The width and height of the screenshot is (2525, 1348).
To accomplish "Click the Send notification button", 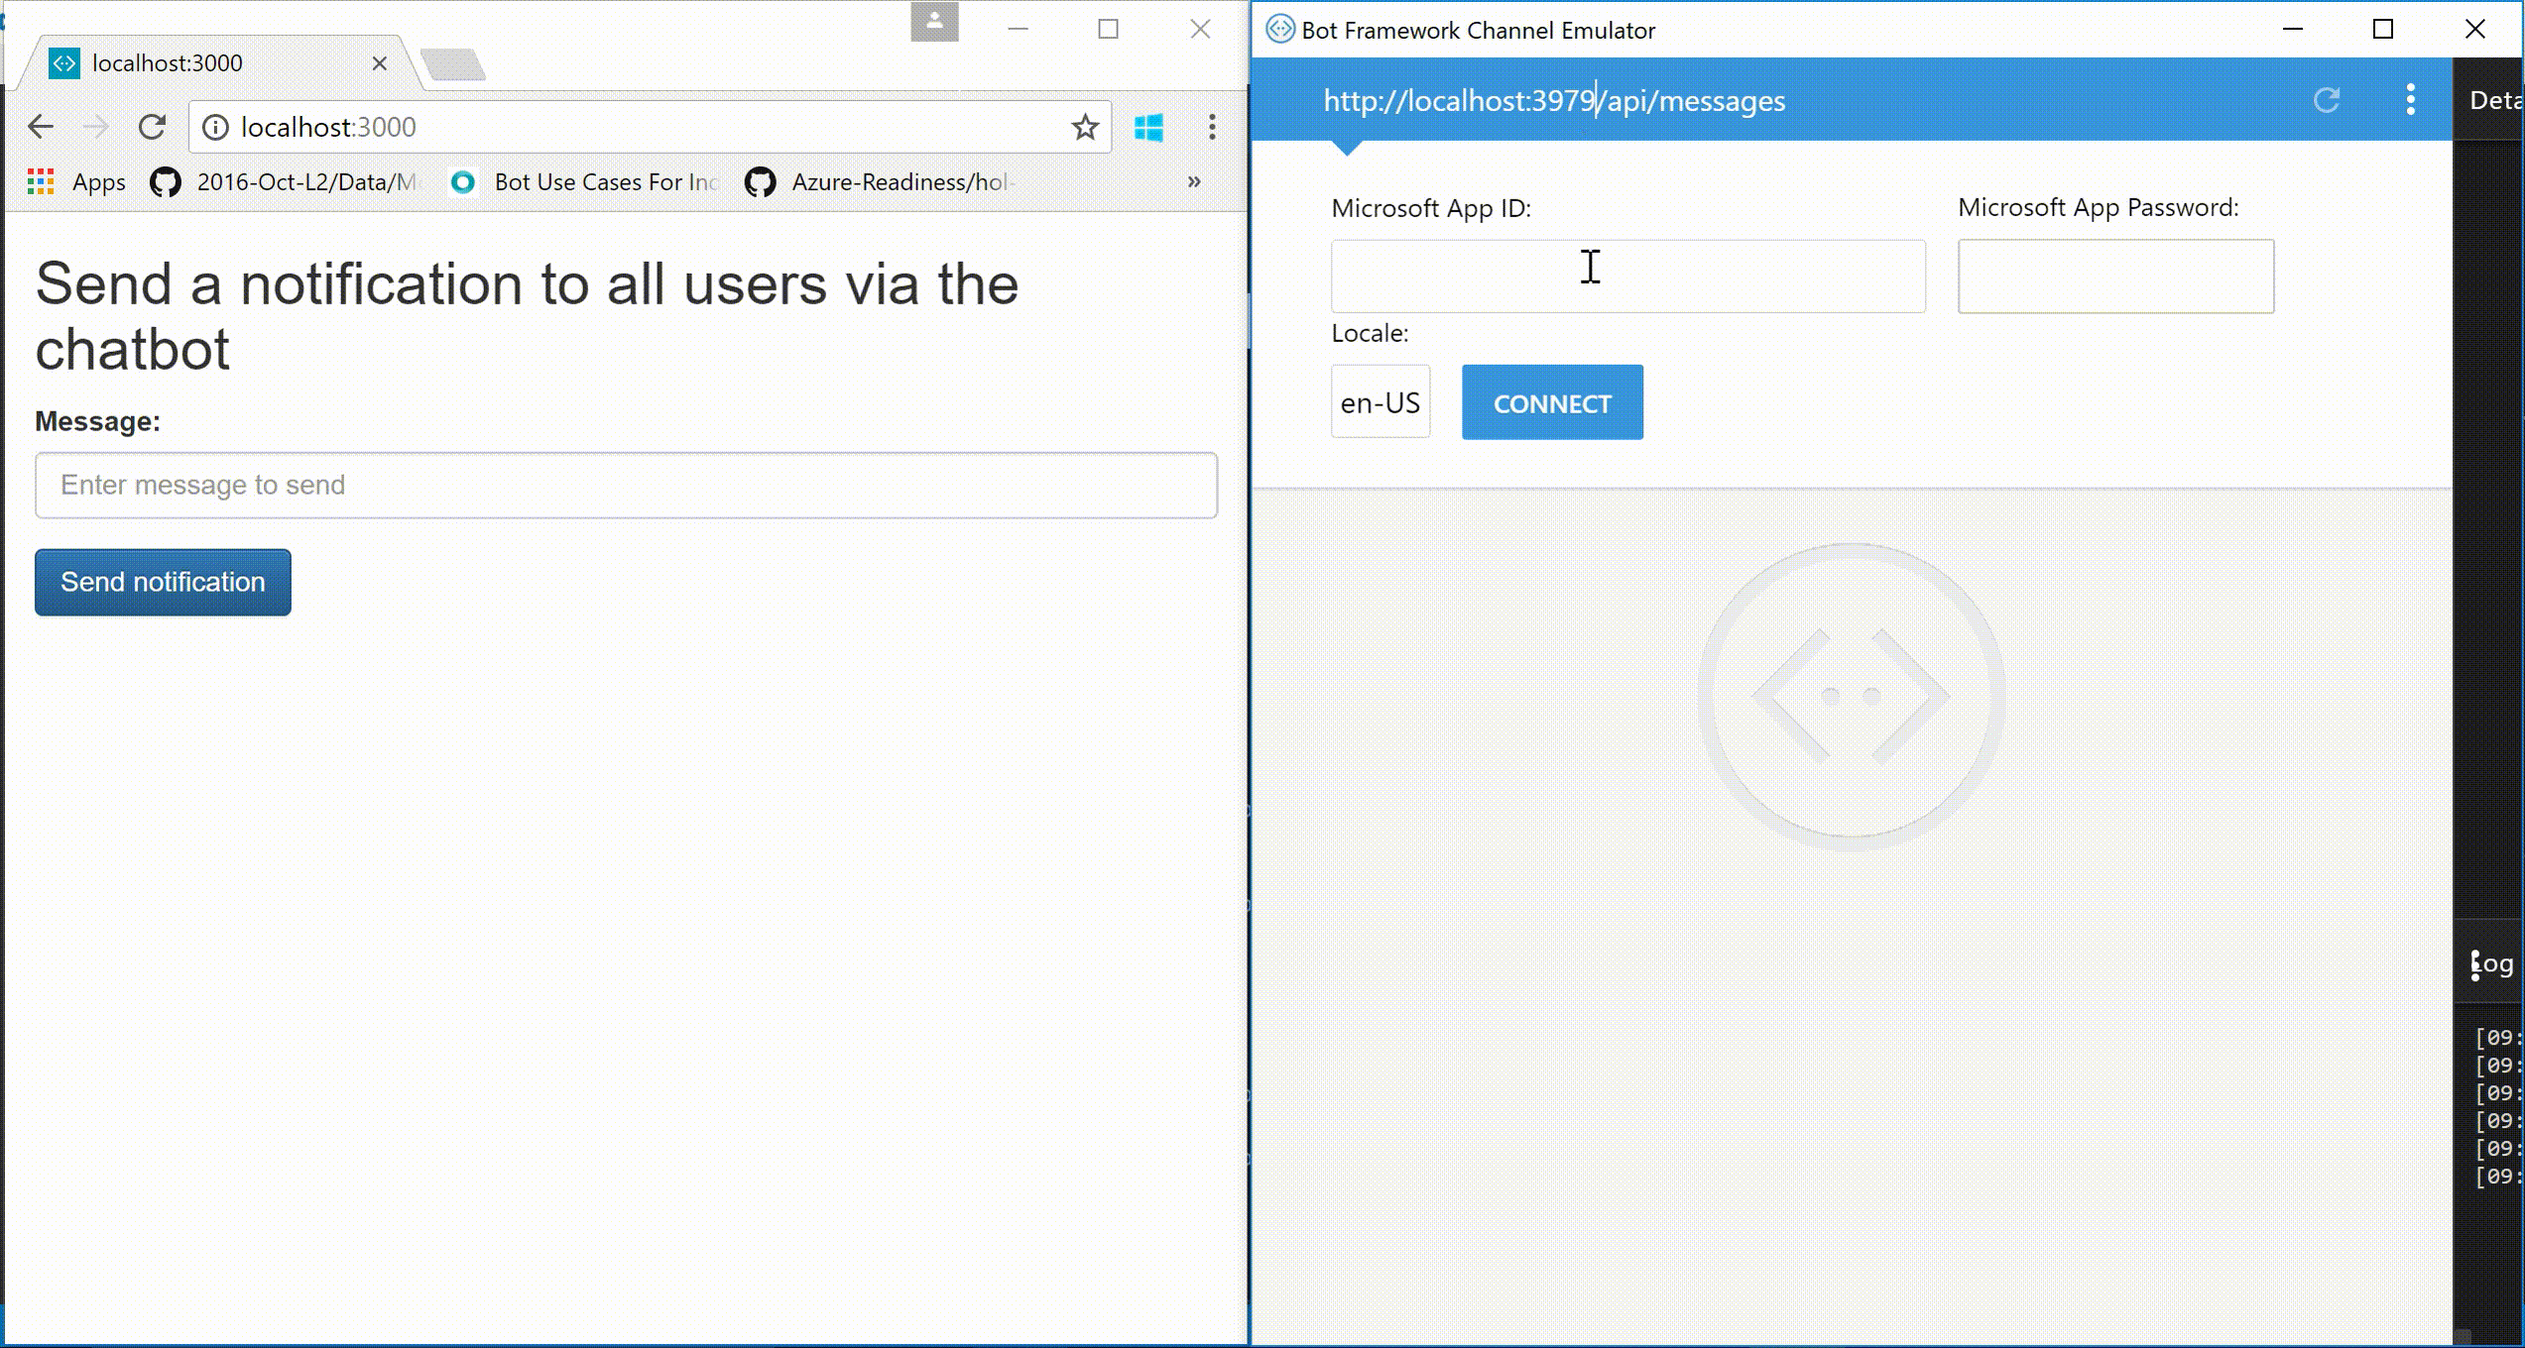I will point(164,582).
